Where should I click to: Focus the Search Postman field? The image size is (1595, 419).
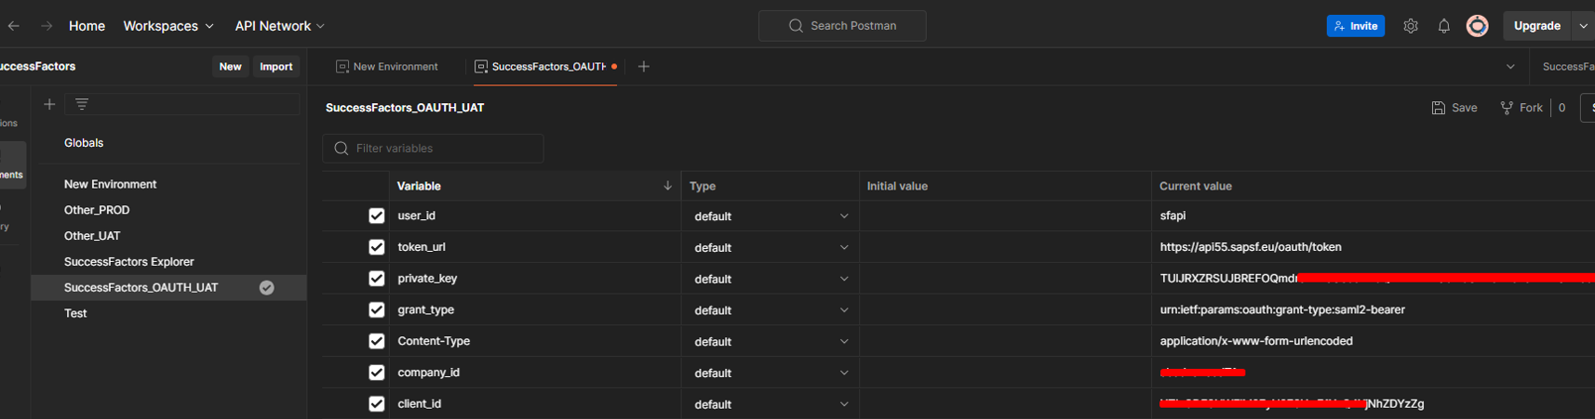842,26
